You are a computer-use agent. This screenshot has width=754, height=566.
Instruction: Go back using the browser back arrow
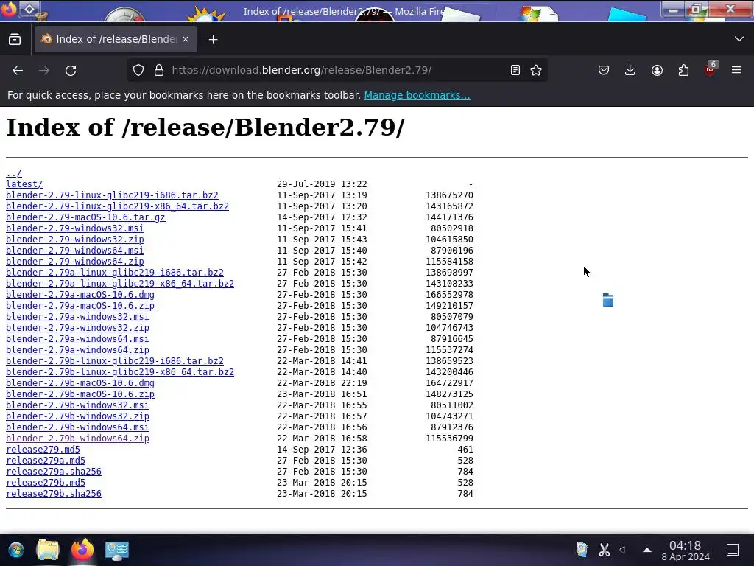pyautogui.click(x=18, y=70)
